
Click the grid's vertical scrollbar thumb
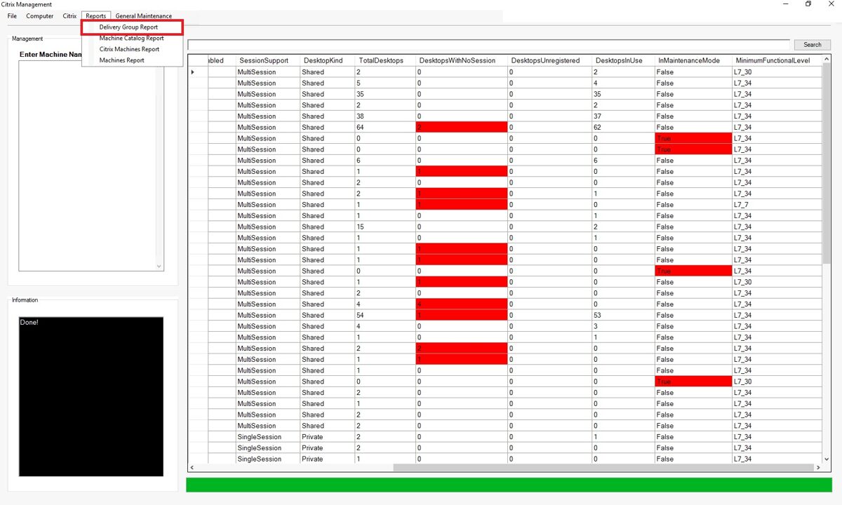click(x=827, y=165)
